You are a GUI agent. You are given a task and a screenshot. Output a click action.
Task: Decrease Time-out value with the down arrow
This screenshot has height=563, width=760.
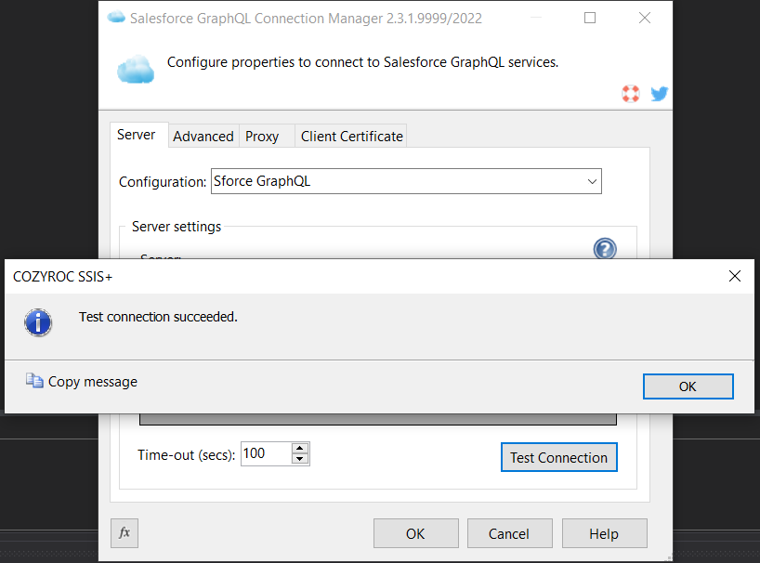(299, 459)
